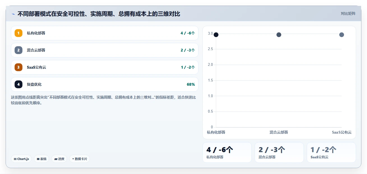Click the gray number 2 badge
The width and height of the screenshot is (367, 174).
[19, 50]
